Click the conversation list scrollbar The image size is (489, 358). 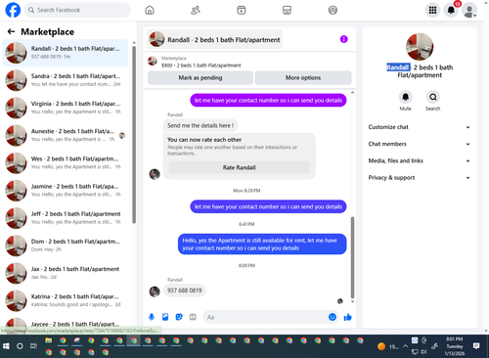click(x=134, y=135)
